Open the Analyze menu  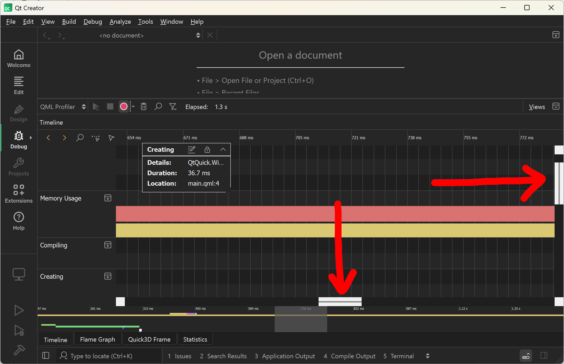coord(120,22)
